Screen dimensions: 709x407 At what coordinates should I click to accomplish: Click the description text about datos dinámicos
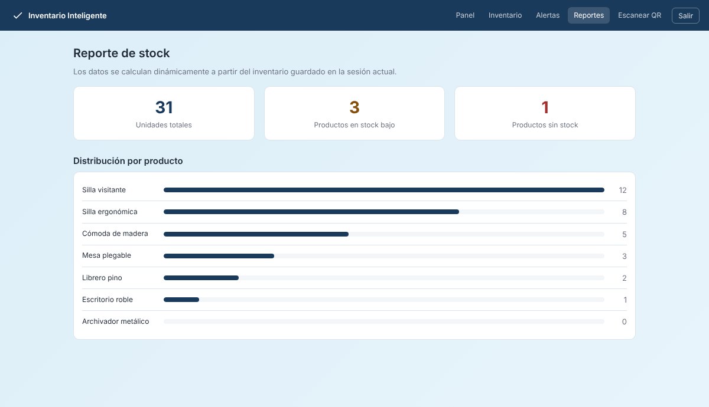click(x=235, y=72)
